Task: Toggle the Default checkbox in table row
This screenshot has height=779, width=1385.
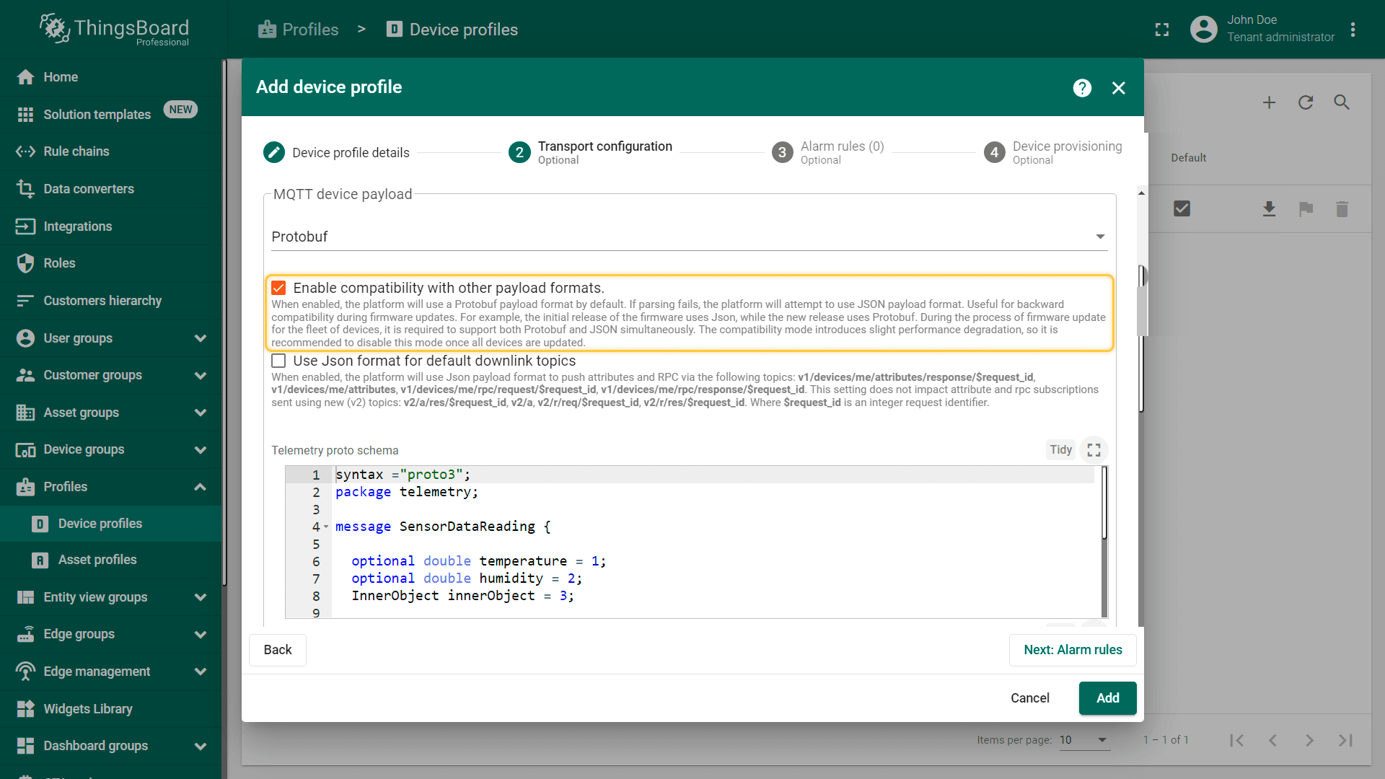Action: (x=1182, y=209)
